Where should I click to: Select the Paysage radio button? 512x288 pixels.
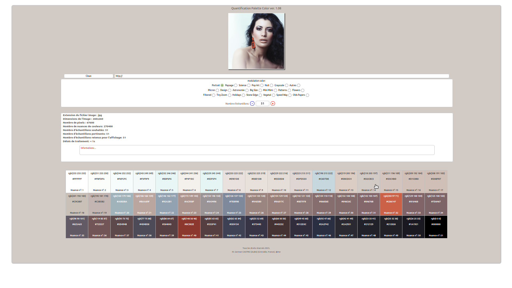tap(236, 85)
